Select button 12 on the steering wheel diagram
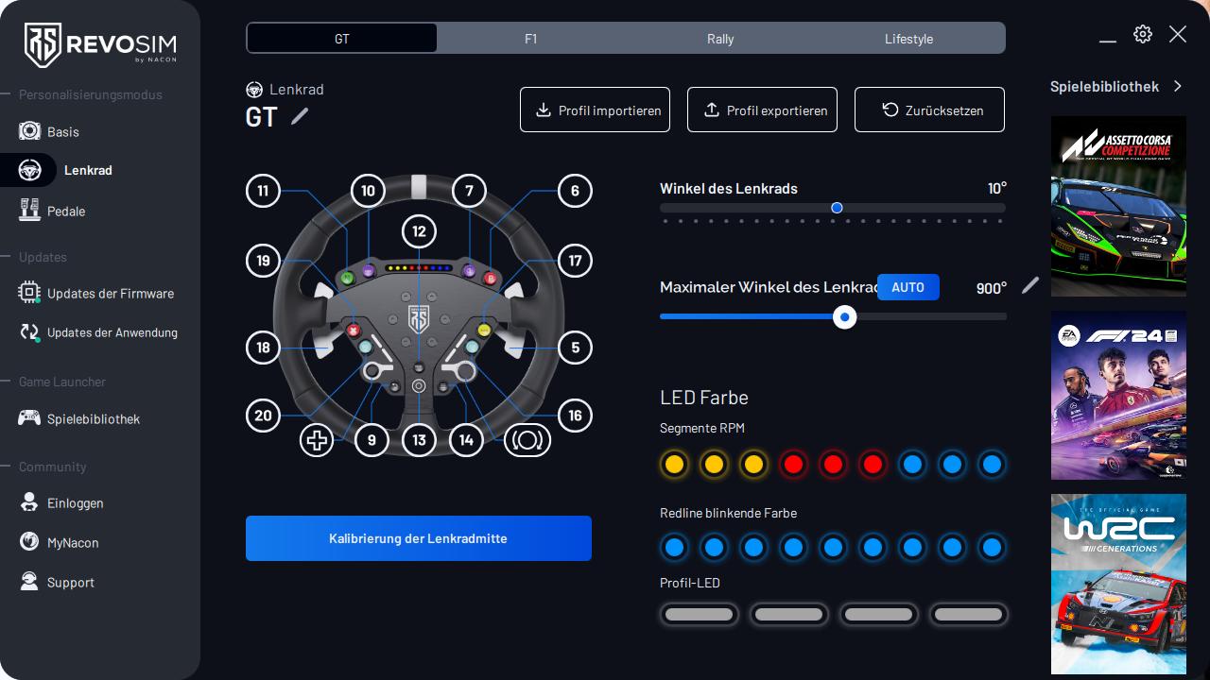The height and width of the screenshot is (680, 1210). click(419, 230)
